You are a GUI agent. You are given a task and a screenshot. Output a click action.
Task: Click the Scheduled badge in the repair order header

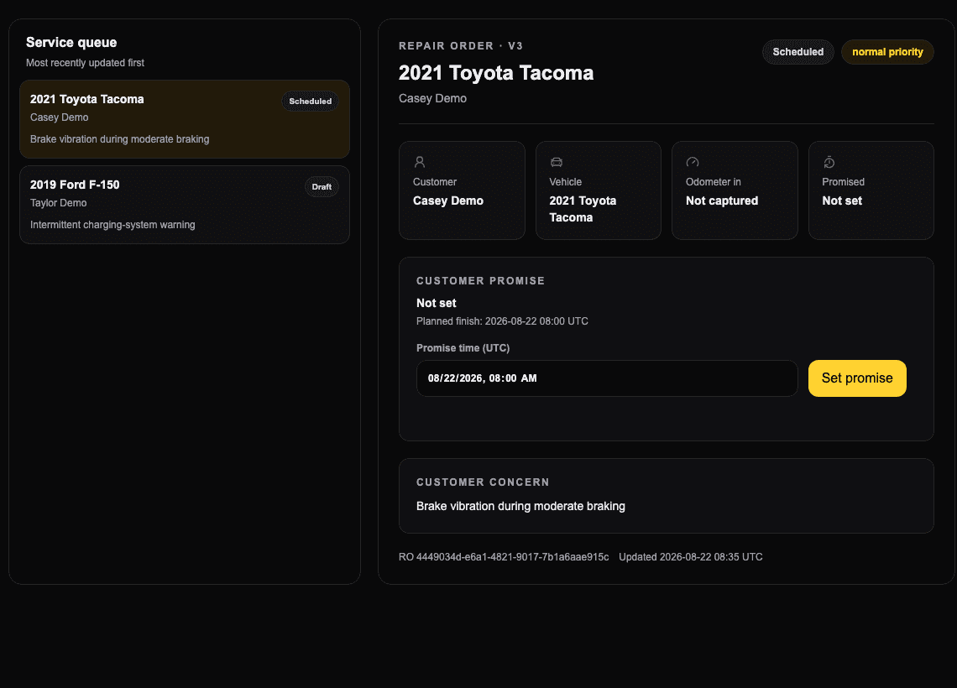click(x=797, y=52)
